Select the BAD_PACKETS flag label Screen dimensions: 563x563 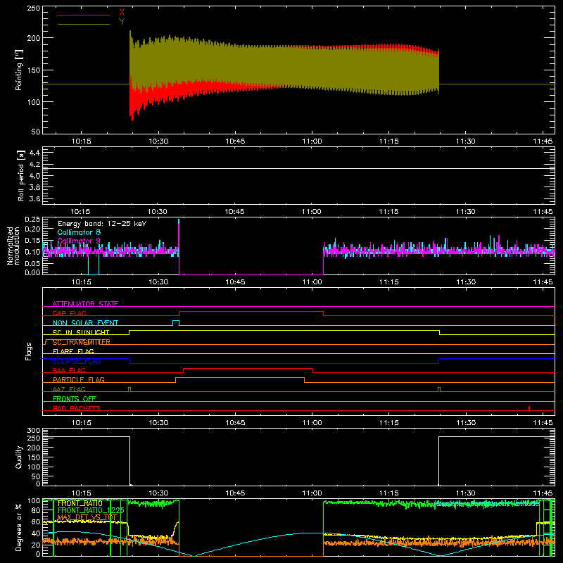(77, 408)
